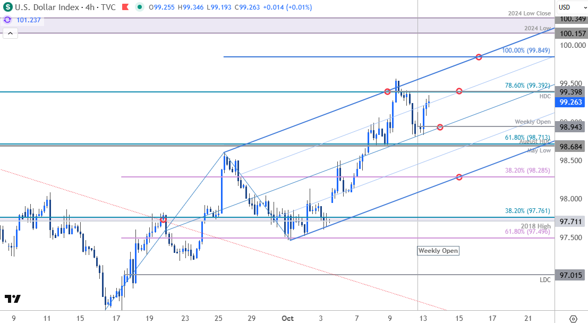Click the 38.20% (98.285) Fibonacci label
588x323 pixels.
pos(527,171)
